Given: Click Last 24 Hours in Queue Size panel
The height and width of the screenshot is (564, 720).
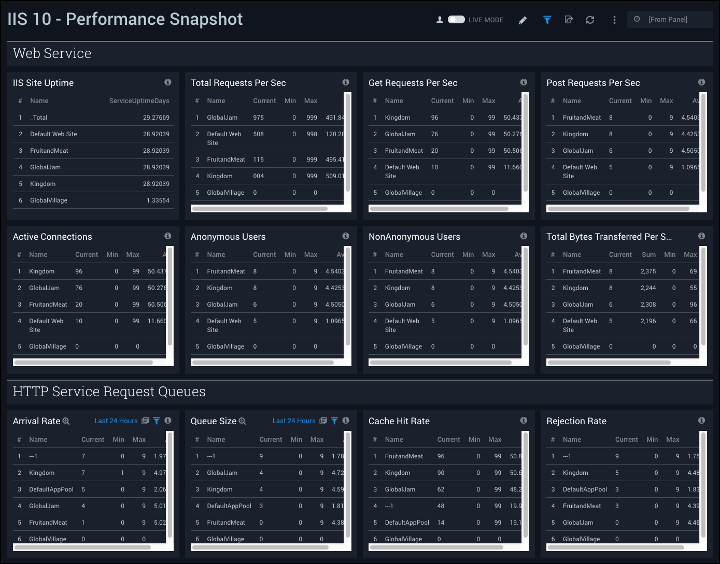Looking at the screenshot, I should [294, 421].
